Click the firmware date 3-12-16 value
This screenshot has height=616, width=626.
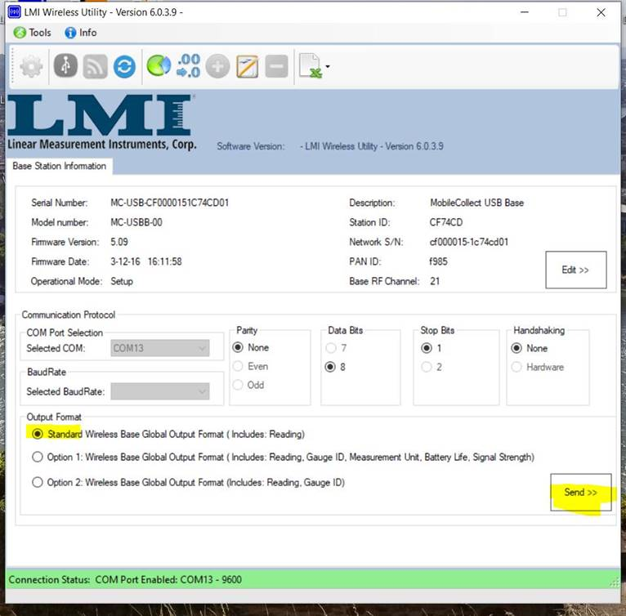[146, 261]
